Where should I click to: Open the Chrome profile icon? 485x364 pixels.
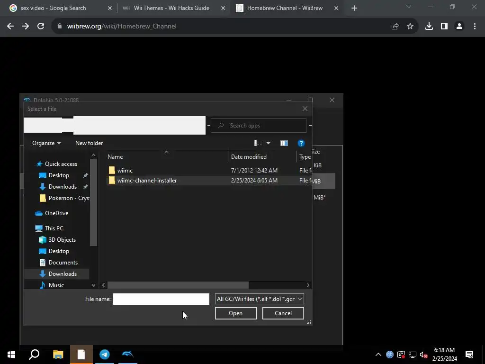[x=459, y=27]
